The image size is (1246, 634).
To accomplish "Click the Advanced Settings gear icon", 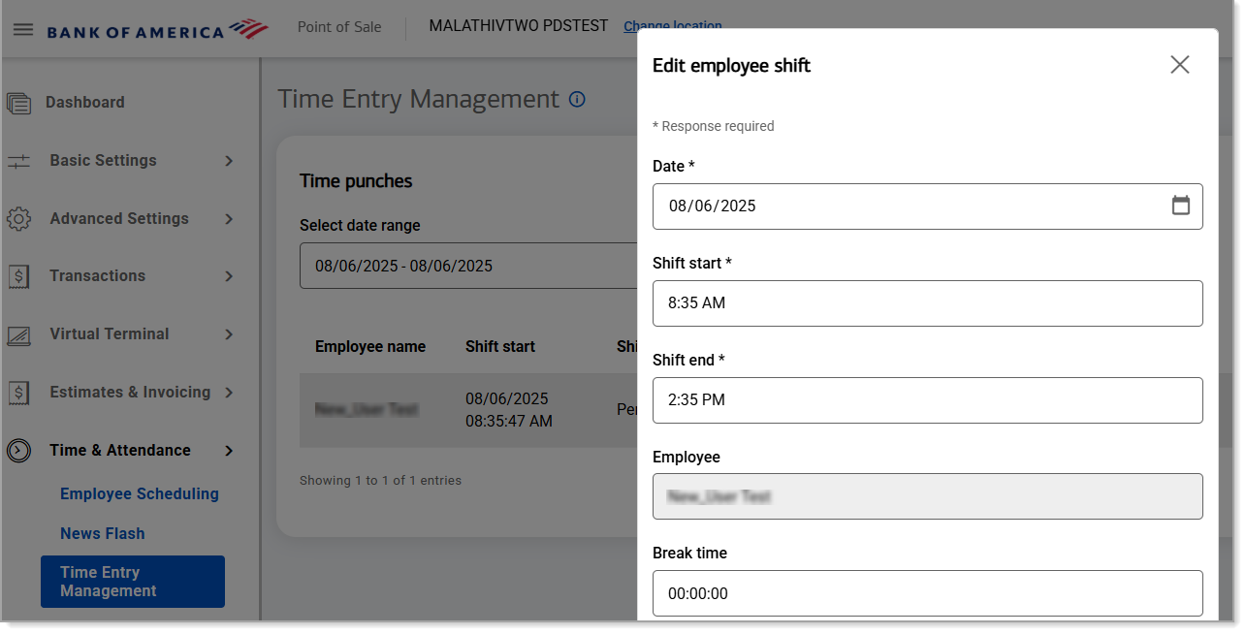I will coord(18,219).
